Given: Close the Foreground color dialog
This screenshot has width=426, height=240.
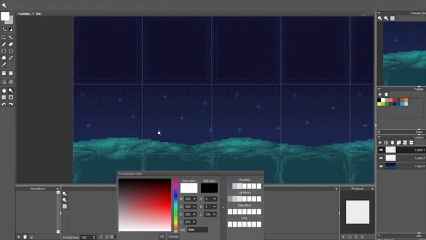Looking at the screenshot, I should pyautogui.click(x=260, y=173).
